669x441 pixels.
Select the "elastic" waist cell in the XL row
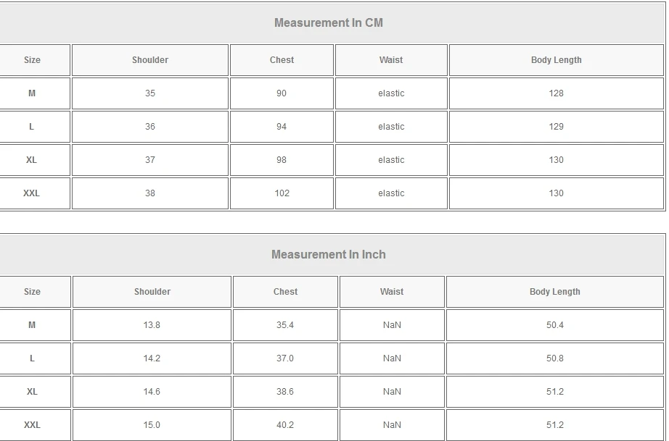[391, 160]
